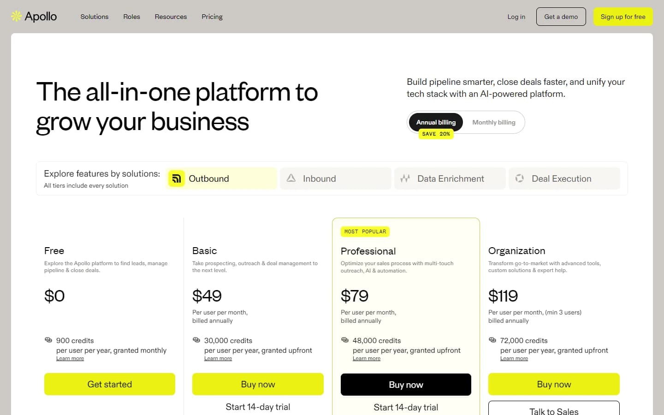
Task: Open the Roles dropdown
Action: [131, 17]
